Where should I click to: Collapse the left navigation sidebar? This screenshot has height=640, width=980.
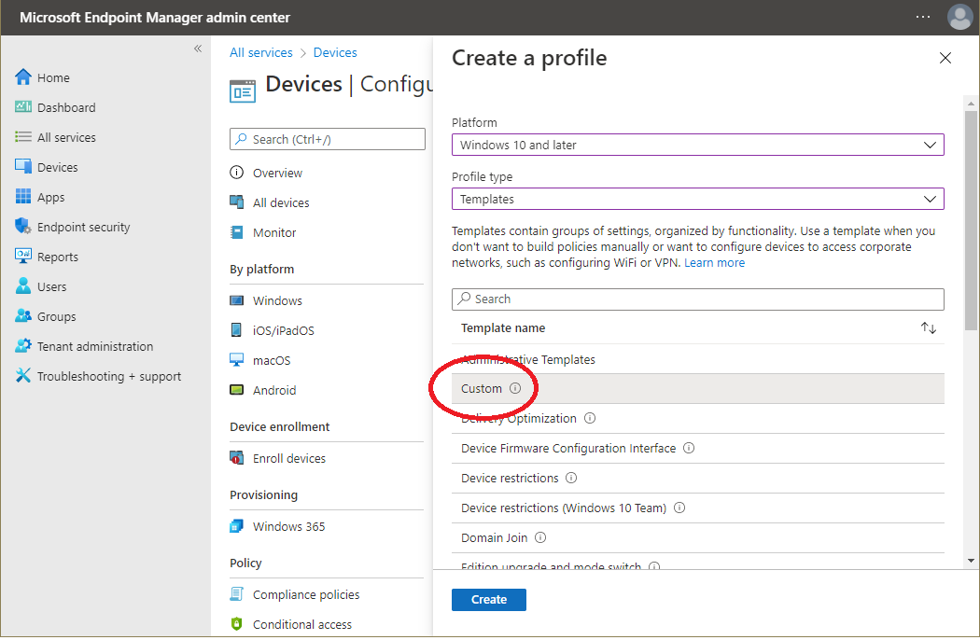pyautogui.click(x=198, y=49)
